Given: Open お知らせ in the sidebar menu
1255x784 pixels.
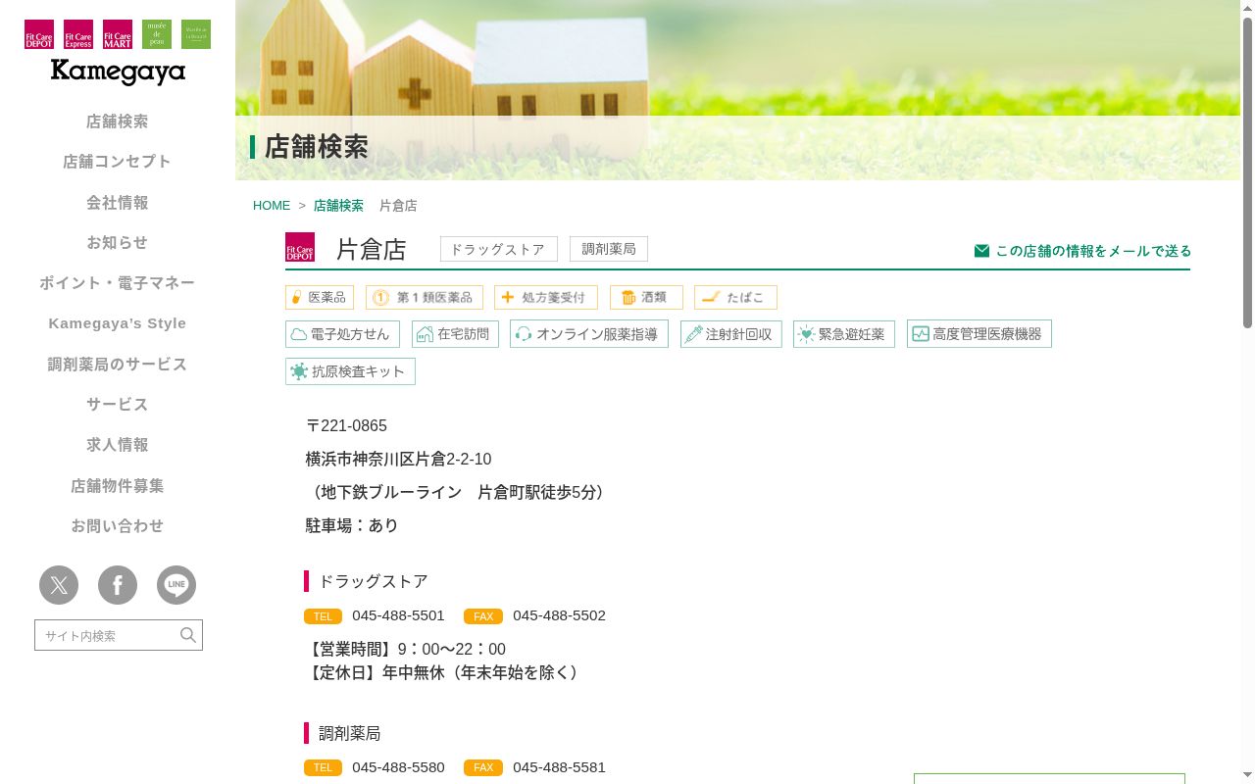Looking at the screenshot, I should click(x=118, y=243).
